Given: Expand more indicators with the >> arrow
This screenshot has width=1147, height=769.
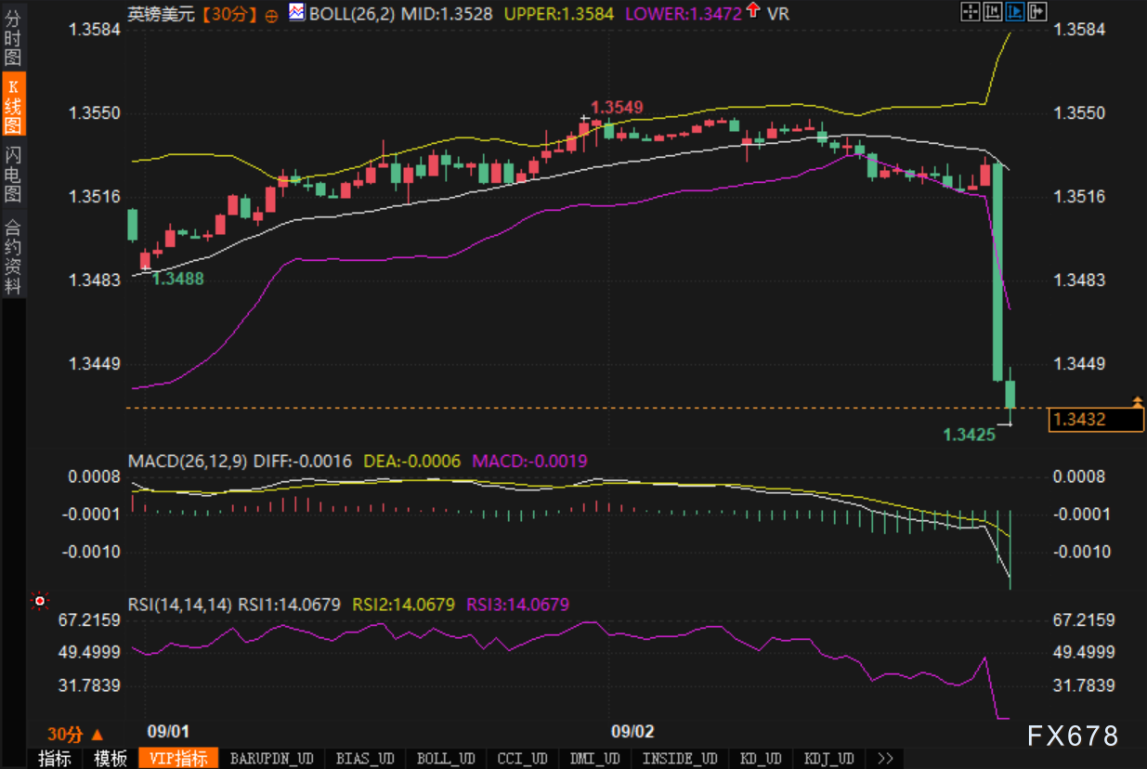Looking at the screenshot, I should (885, 759).
